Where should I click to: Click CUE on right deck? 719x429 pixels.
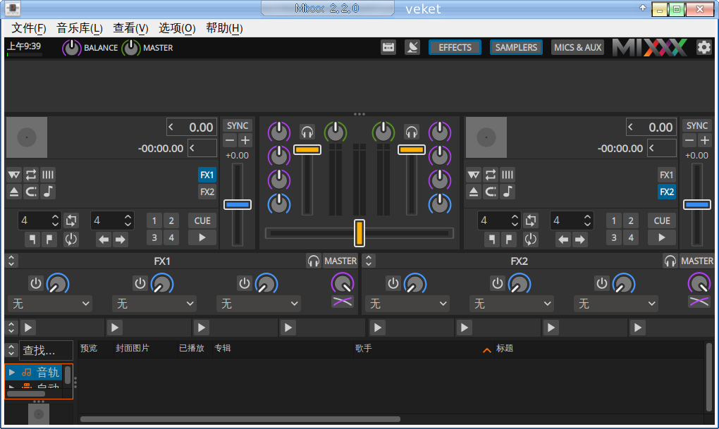pos(662,220)
